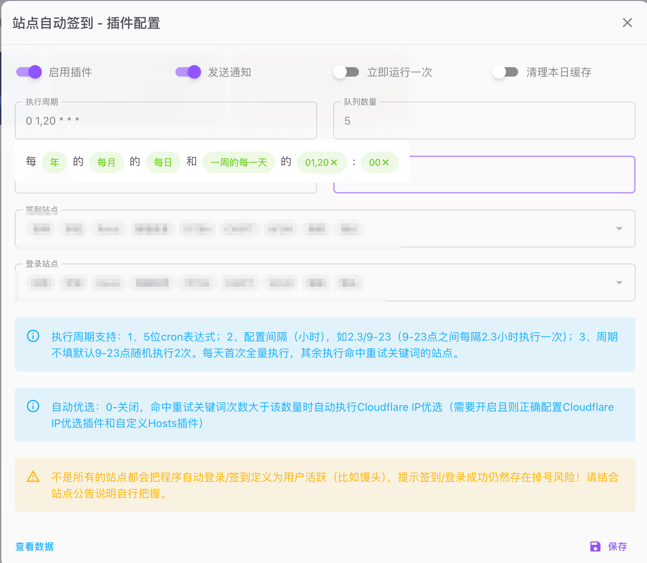This screenshot has width=647, height=563.
Task: Open the 年 selector chip
Action: [x=54, y=163]
